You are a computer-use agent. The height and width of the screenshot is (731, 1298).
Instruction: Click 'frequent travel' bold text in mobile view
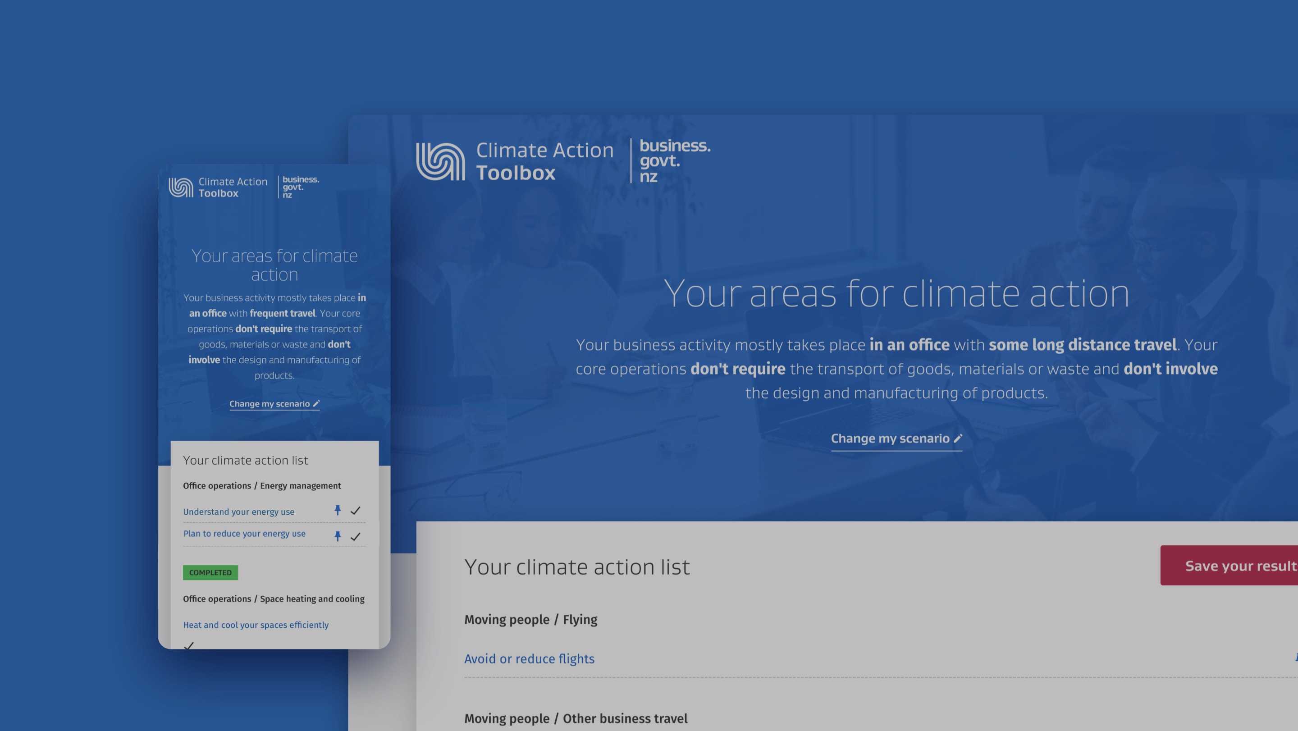[282, 313]
